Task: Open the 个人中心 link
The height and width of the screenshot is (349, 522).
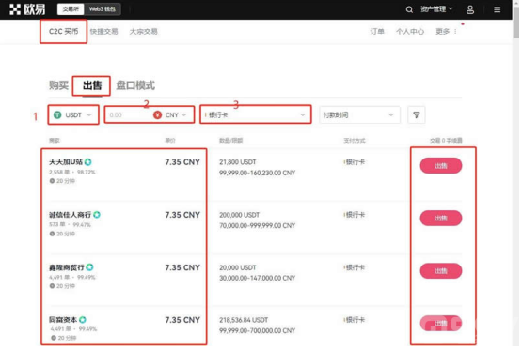Action: (x=410, y=32)
